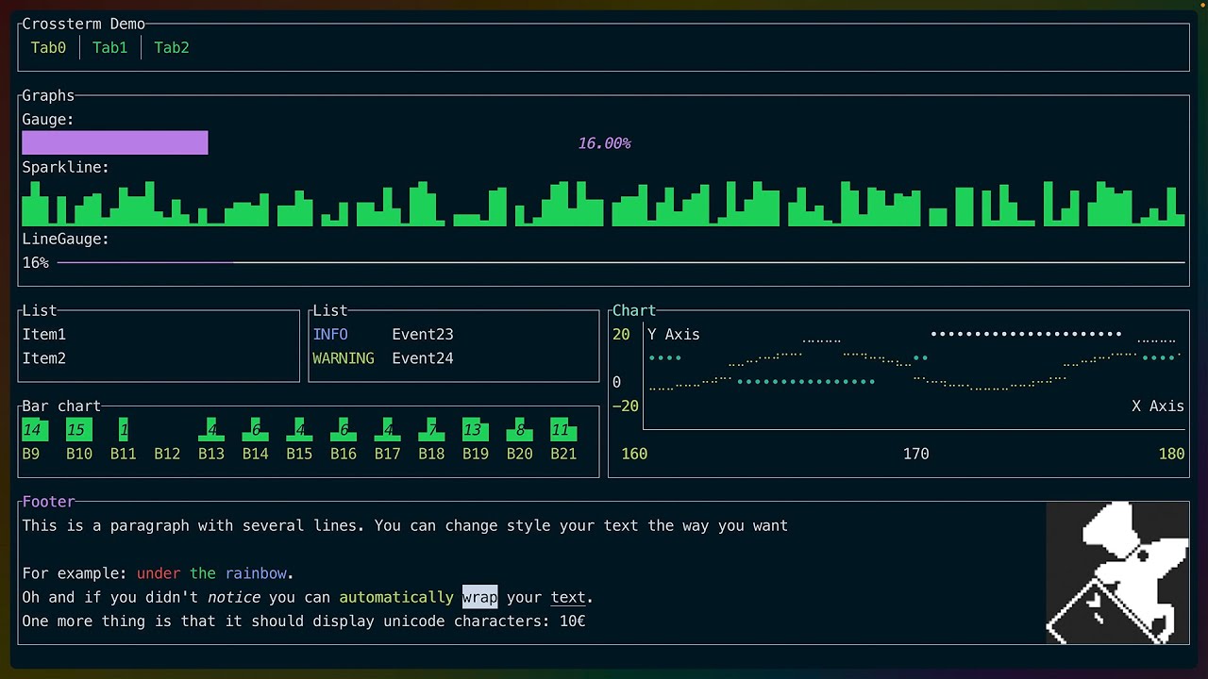Click the B17 bar label
The image size is (1208, 679).
[388, 454]
